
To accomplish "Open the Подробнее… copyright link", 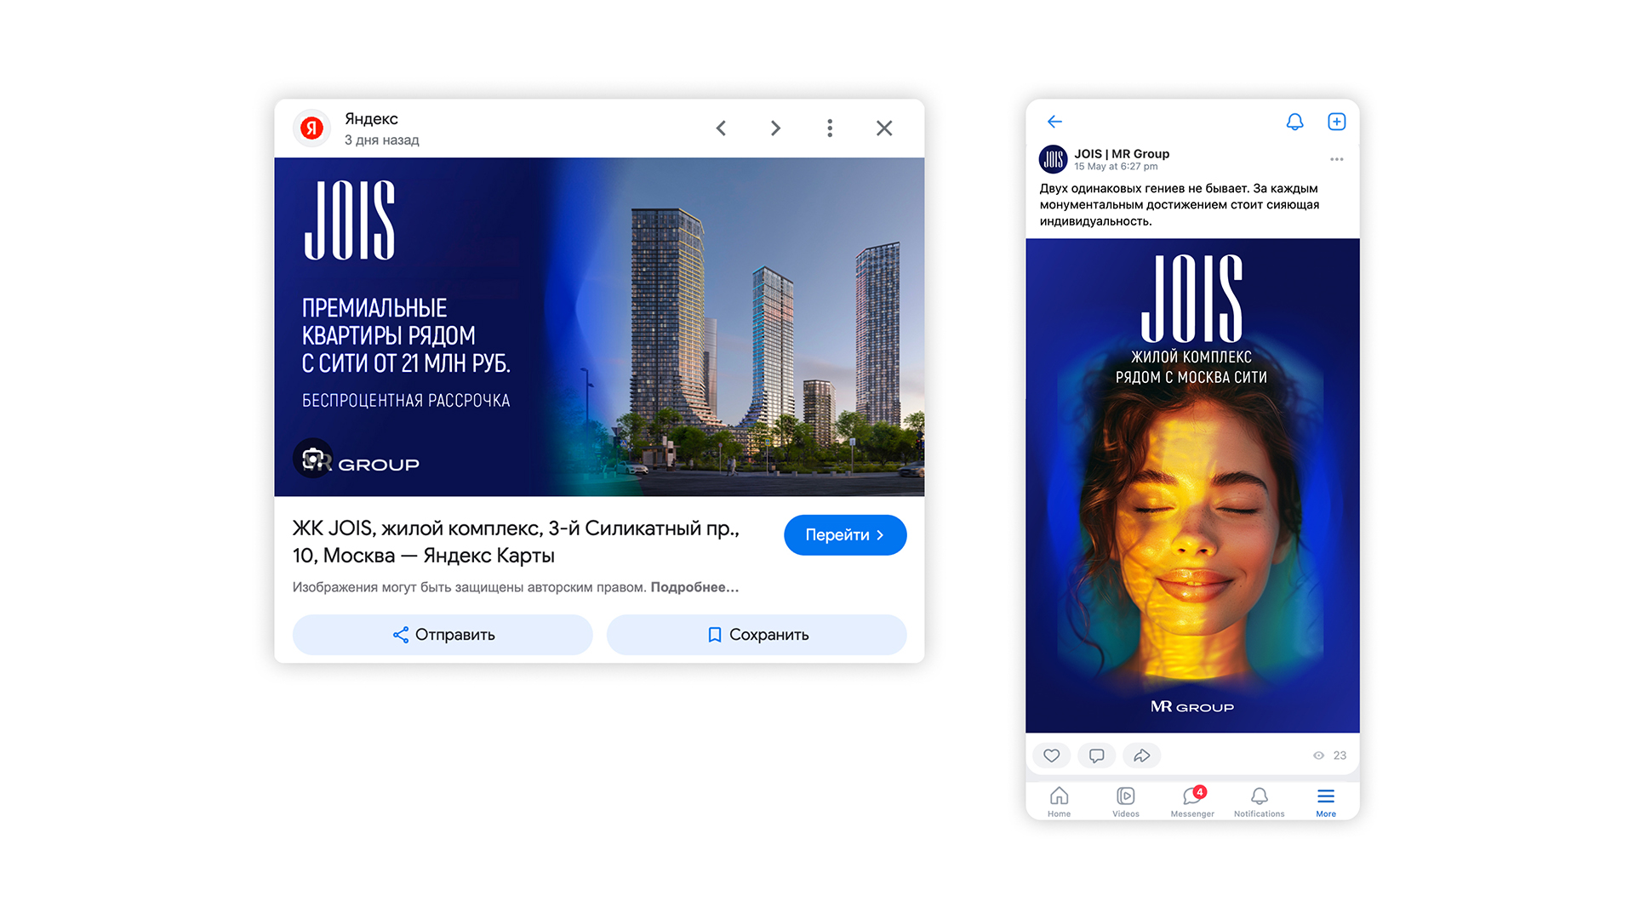I will click(694, 587).
